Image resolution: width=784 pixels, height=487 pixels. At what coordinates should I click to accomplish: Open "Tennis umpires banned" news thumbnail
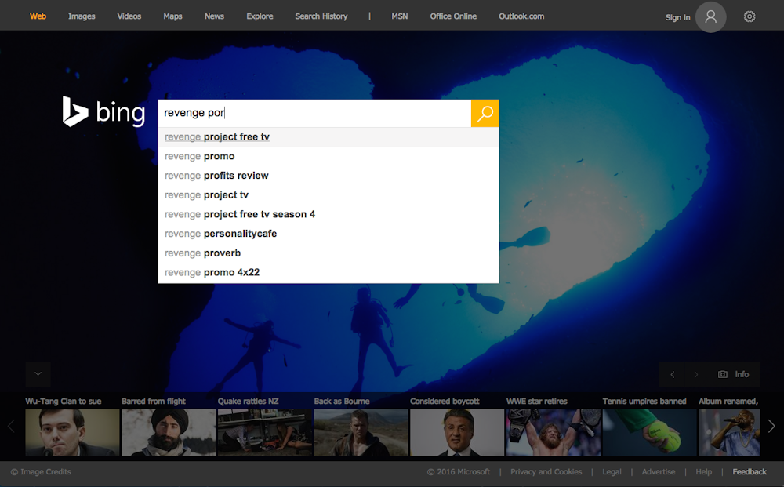coord(649,432)
